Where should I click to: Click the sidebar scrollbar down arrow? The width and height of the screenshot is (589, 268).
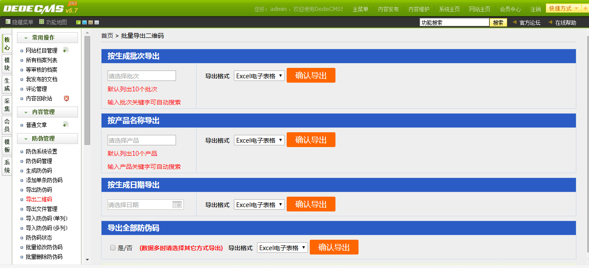tap(87, 260)
